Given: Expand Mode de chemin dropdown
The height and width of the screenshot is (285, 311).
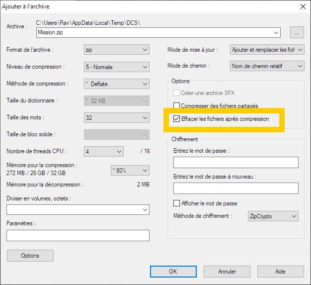Looking at the screenshot, I should tap(267, 66).
